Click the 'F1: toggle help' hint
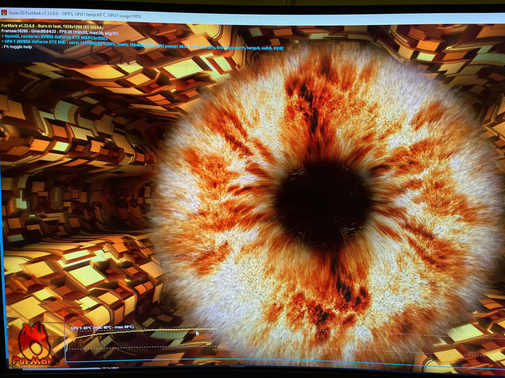 click(17, 47)
